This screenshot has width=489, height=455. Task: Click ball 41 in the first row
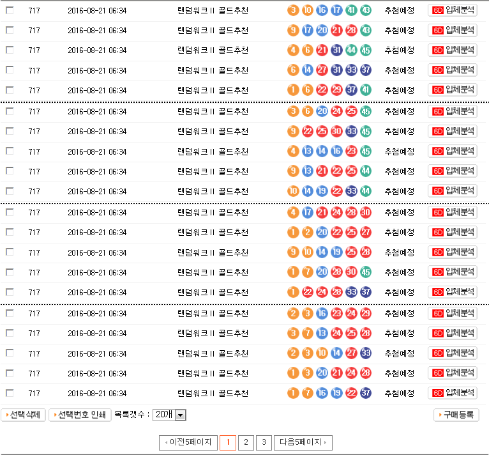(351, 10)
